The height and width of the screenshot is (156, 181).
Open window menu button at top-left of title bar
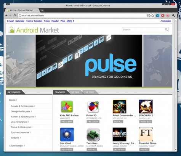8,4
